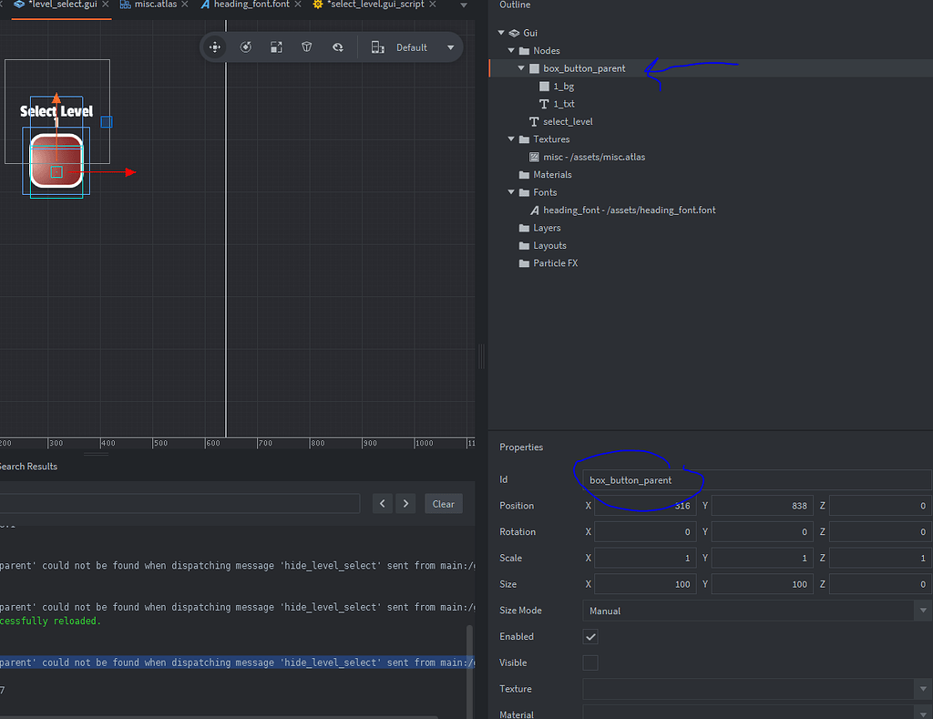Viewport: 933px width, 719px height.
Task: Enable the Visible checkbox
Action: pyautogui.click(x=590, y=663)
